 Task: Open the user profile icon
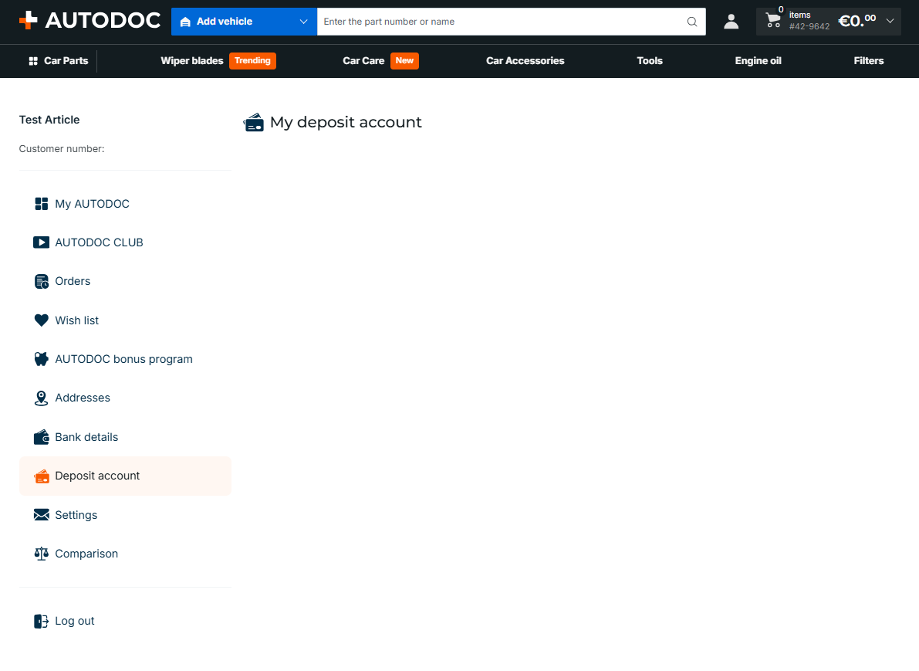(731, 22)
